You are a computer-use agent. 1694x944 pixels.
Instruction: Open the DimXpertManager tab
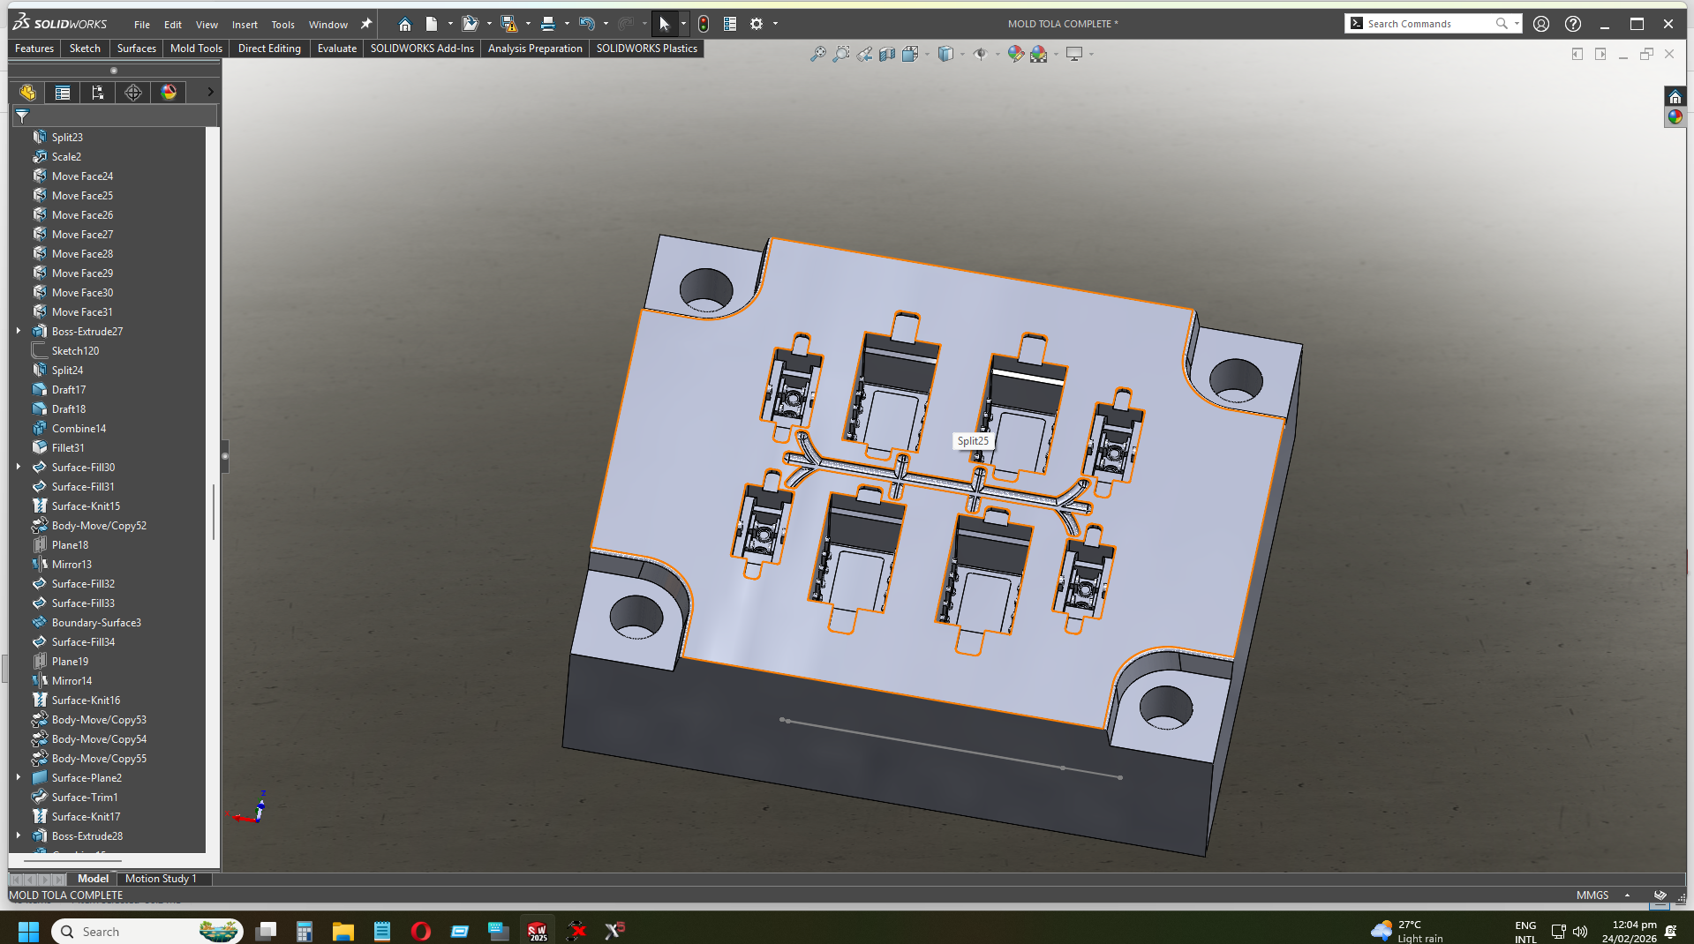[133, 92]
